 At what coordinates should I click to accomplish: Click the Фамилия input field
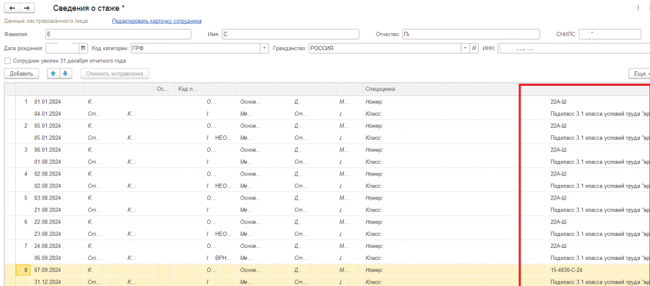117,34
